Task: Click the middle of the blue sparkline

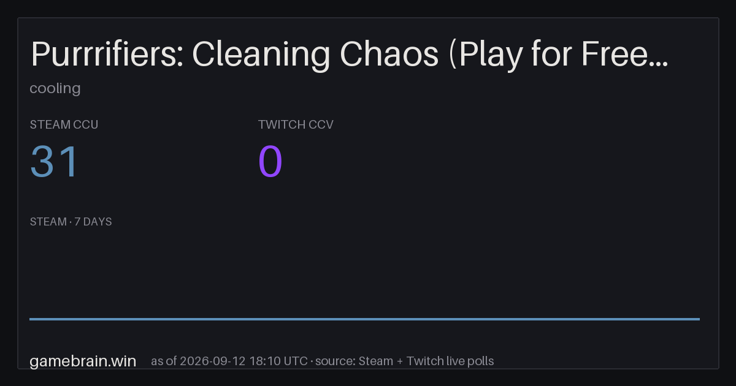Action: [364, 319]
